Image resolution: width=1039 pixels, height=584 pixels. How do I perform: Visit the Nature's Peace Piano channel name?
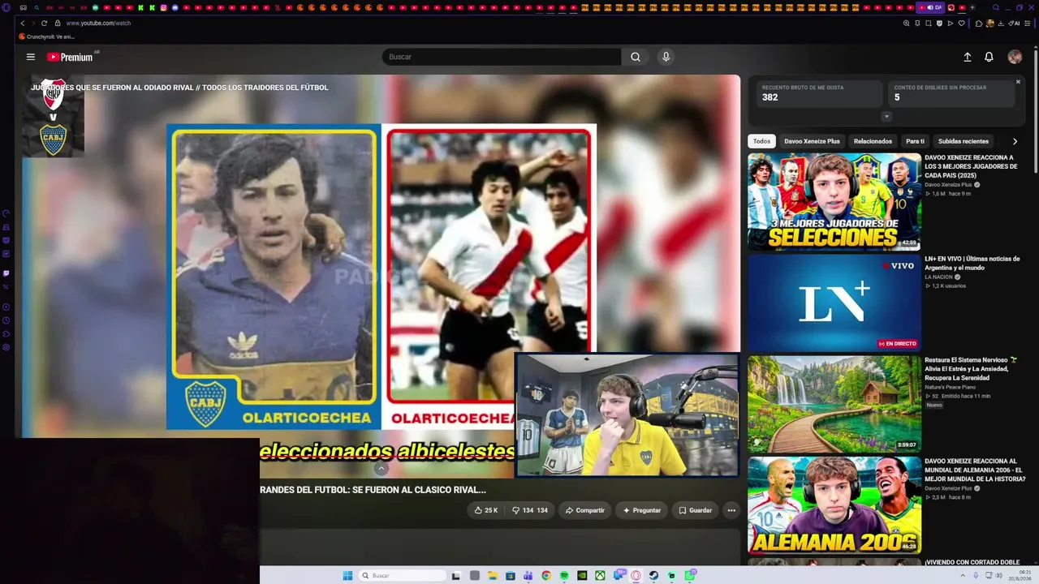pyautogui.click(x=950, y=387)
